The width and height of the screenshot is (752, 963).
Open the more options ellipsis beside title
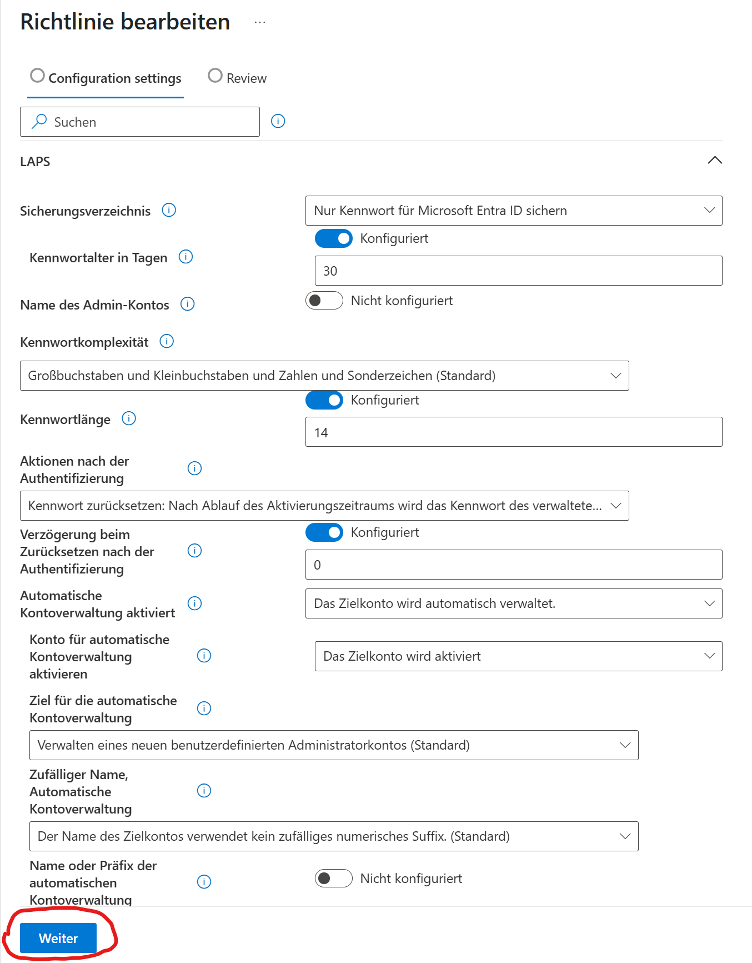click(x=260, y=22)
